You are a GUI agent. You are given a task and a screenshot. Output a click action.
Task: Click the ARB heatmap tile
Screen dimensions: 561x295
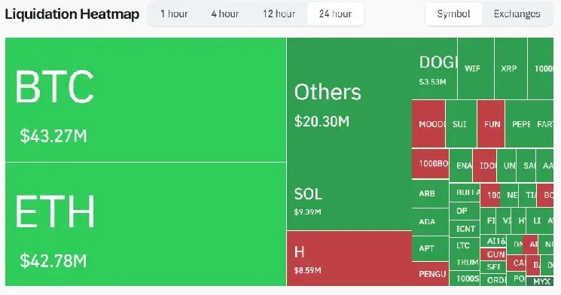(431, 194)
